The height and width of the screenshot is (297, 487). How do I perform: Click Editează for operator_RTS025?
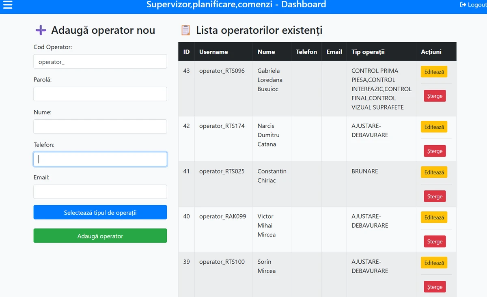tap(434, 172)
